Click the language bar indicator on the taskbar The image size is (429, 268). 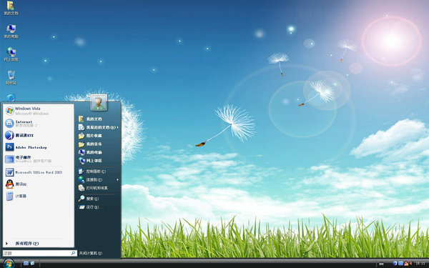[x=381, y=264]
